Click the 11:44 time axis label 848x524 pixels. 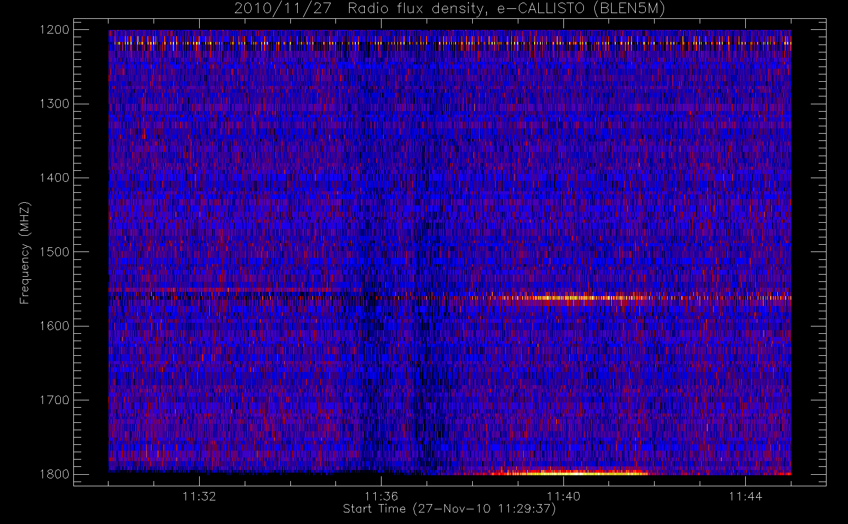[745, 496]
